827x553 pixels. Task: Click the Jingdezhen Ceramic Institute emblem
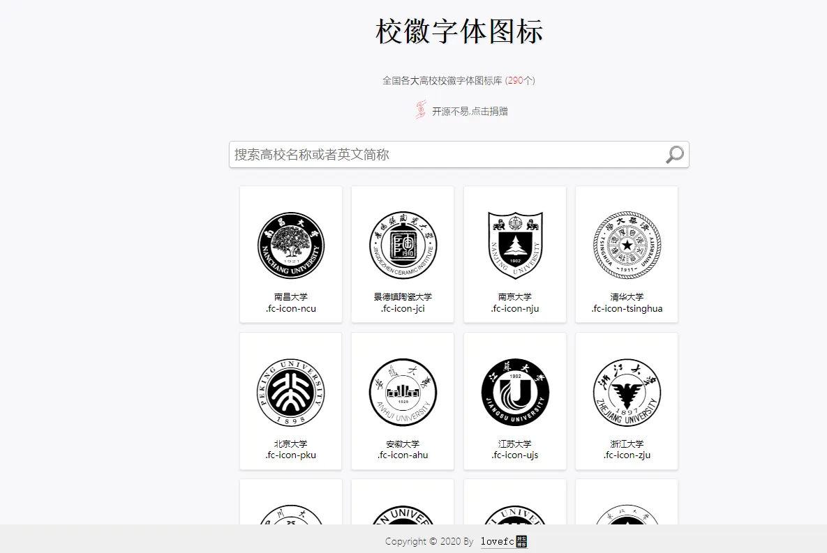(403, 245)
